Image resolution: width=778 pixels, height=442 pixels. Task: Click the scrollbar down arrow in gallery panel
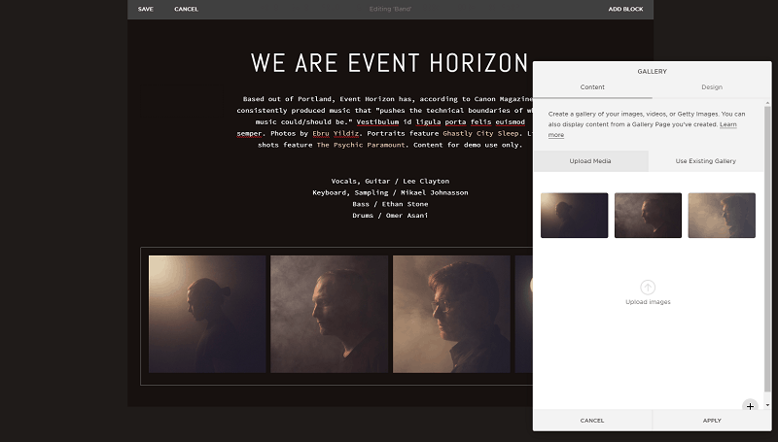pos(767,405)
